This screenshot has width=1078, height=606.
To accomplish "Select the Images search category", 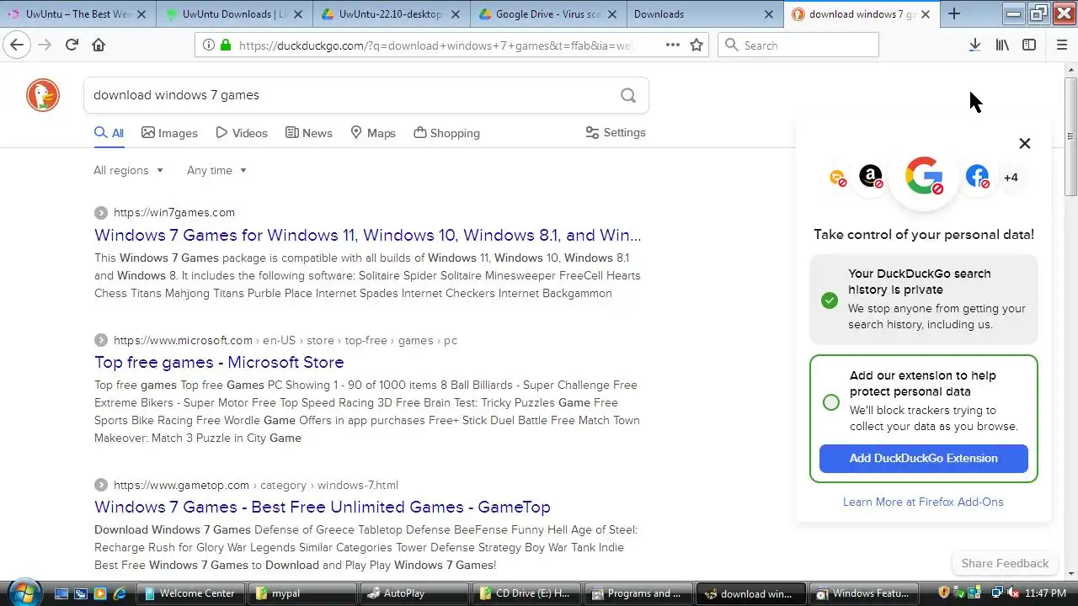I will click(x=169, y=133).
